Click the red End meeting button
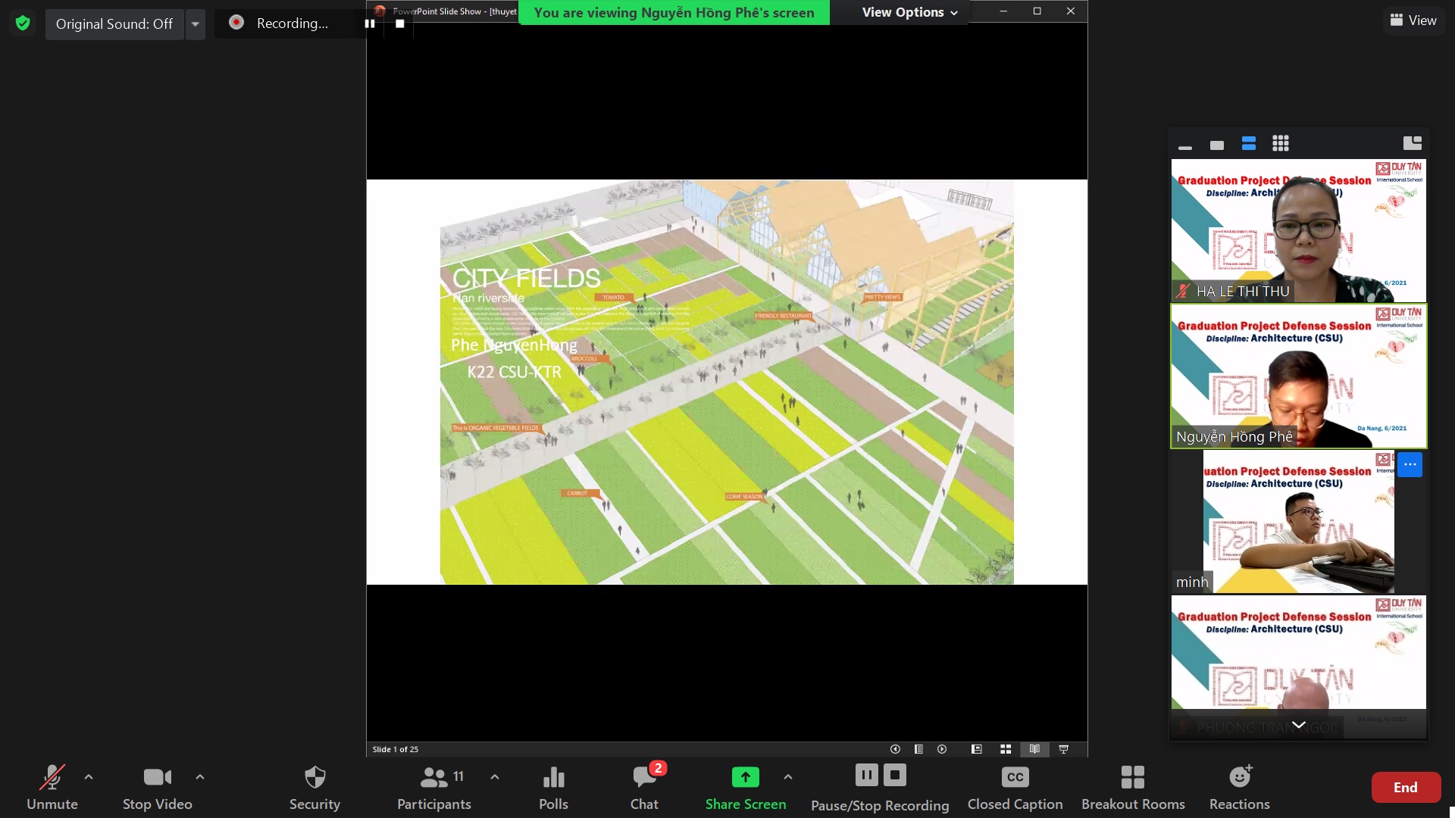The height and width of the screenshot is (818, 1455). (x=1406, y=787)
